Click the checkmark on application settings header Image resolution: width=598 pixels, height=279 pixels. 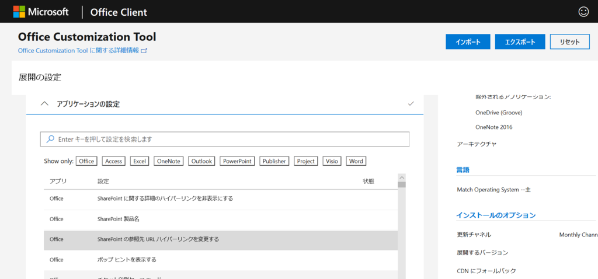(x=411, y=103)
